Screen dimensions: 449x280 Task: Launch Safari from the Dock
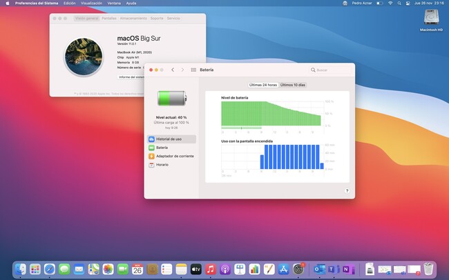point(50,269)
